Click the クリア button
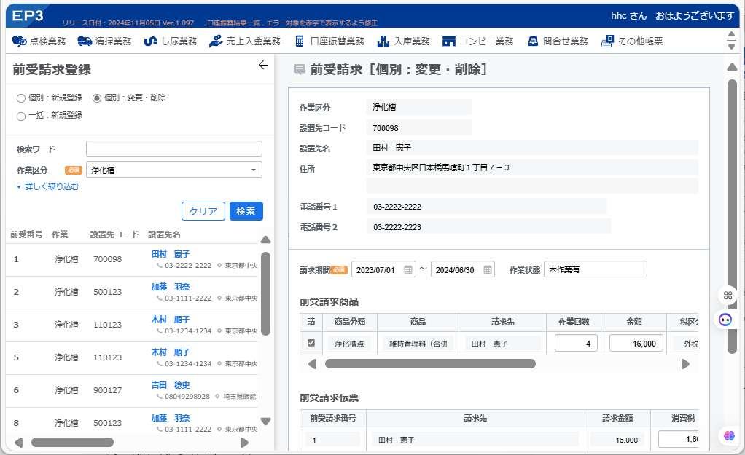The width and height of the screenshot is (745, 455). (x=203, y=211)
